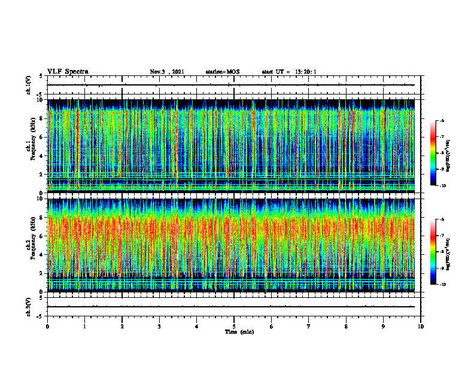Click time axis tick label "9"
The width and height of the screenshot is (474, 366).
383,327
